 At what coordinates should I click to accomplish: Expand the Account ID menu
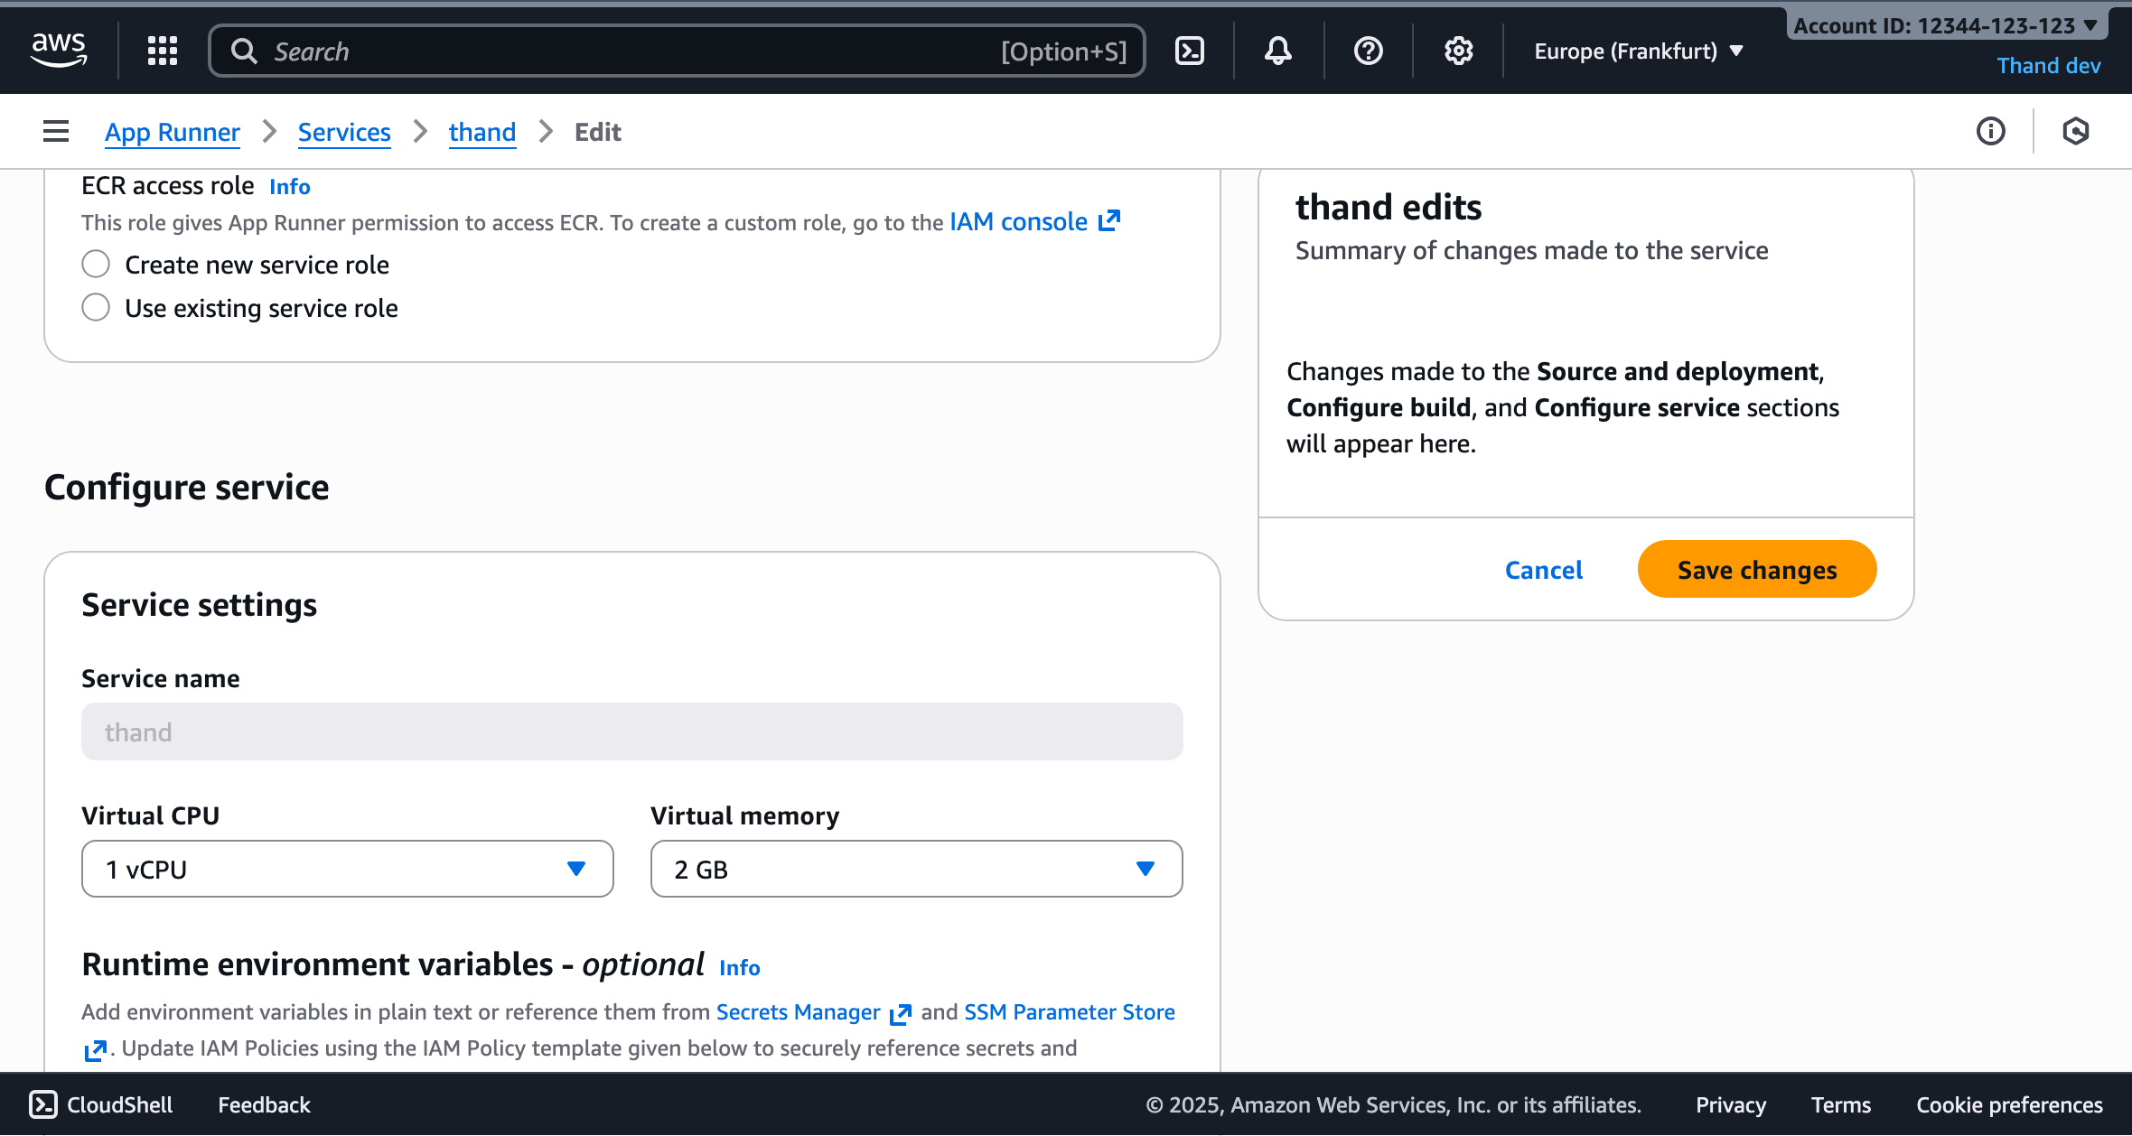click(1946, 25)
